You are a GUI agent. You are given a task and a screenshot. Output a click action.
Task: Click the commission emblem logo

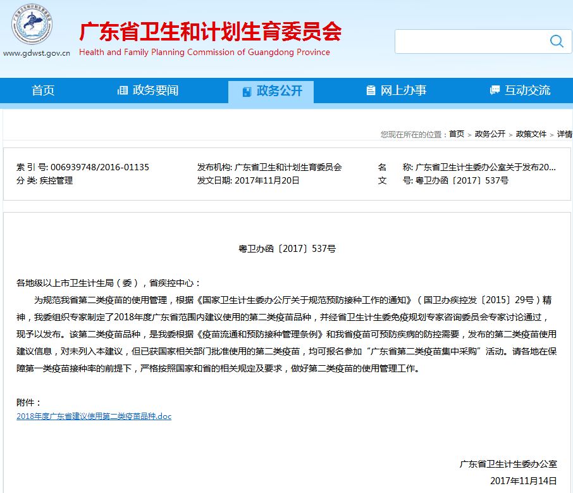point(32,25)
